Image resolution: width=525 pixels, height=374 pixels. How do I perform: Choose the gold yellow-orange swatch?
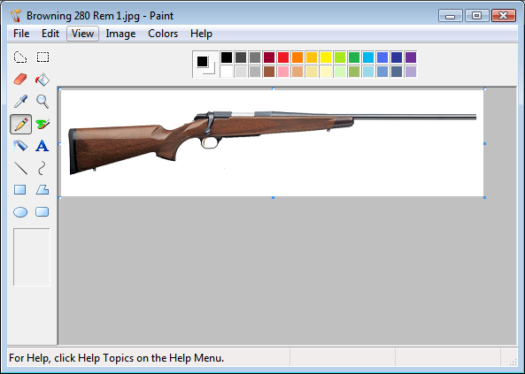coord(312,57)
